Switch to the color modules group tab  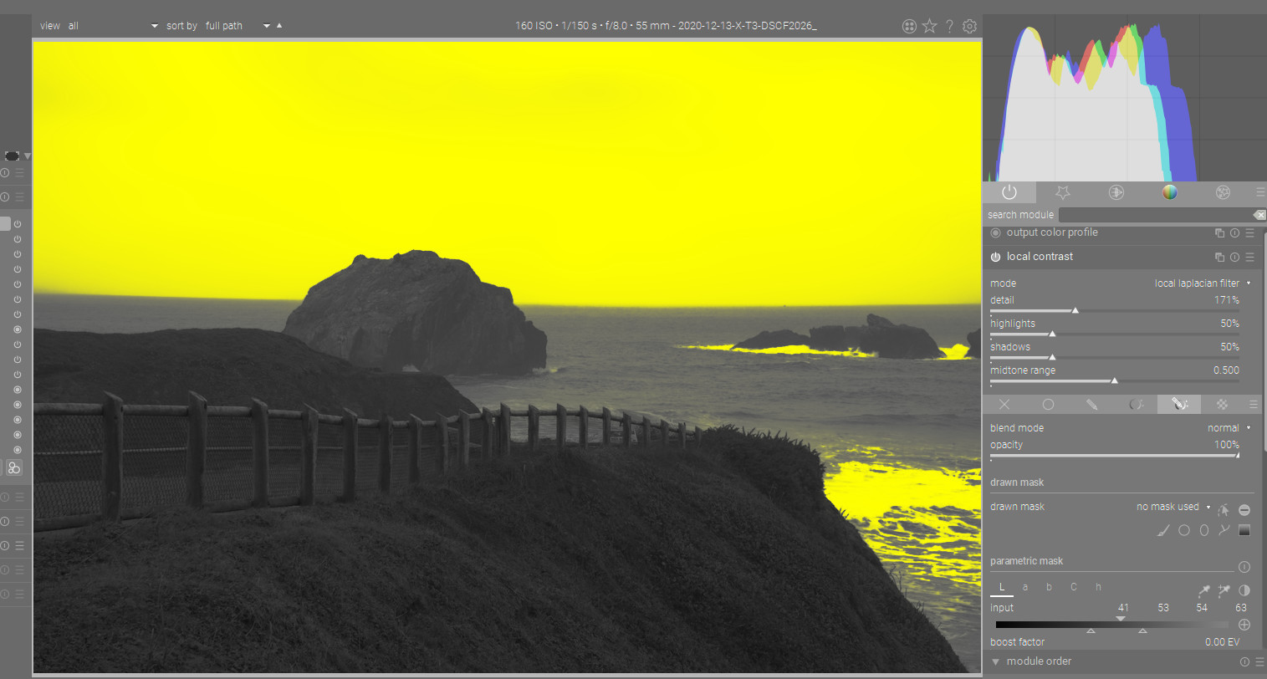coord(1169,192)
